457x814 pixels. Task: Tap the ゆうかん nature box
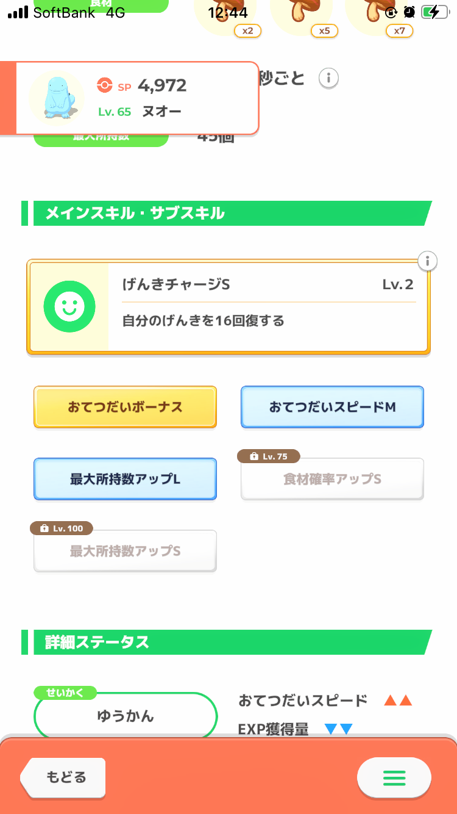click(x=126, y=716)
